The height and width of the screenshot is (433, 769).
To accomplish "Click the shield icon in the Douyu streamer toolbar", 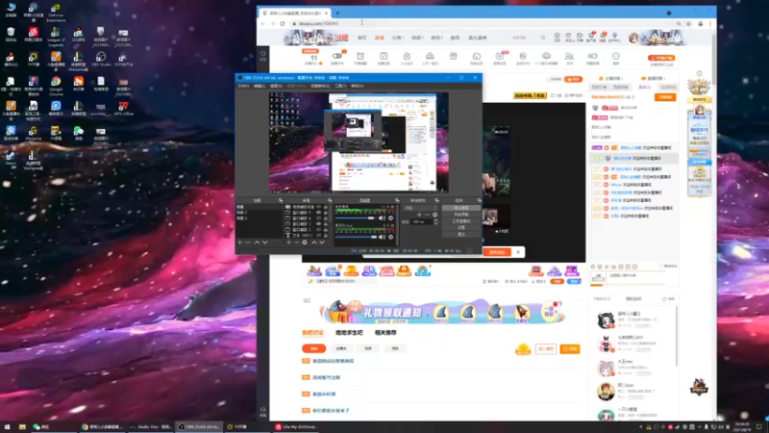I will tap(523, 56).
